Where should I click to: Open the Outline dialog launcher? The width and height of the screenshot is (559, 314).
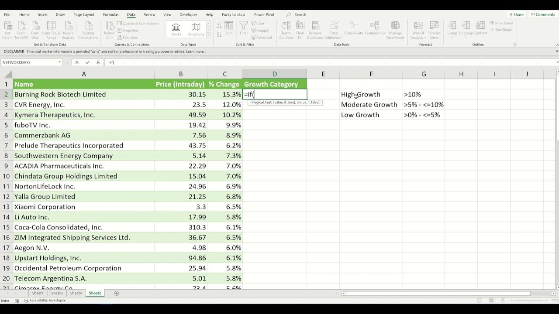point(515,44)
